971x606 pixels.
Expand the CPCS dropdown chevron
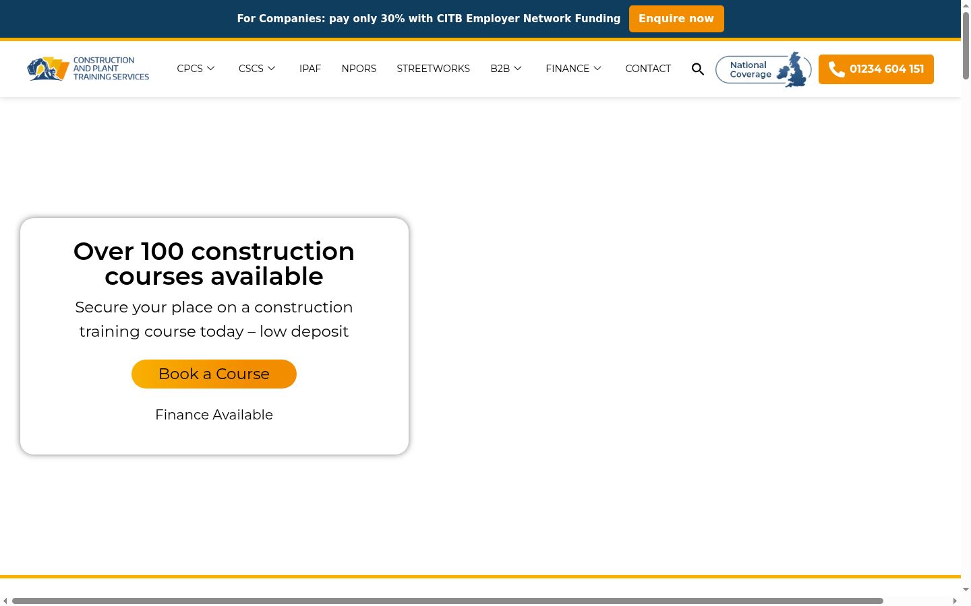point(211,69)
